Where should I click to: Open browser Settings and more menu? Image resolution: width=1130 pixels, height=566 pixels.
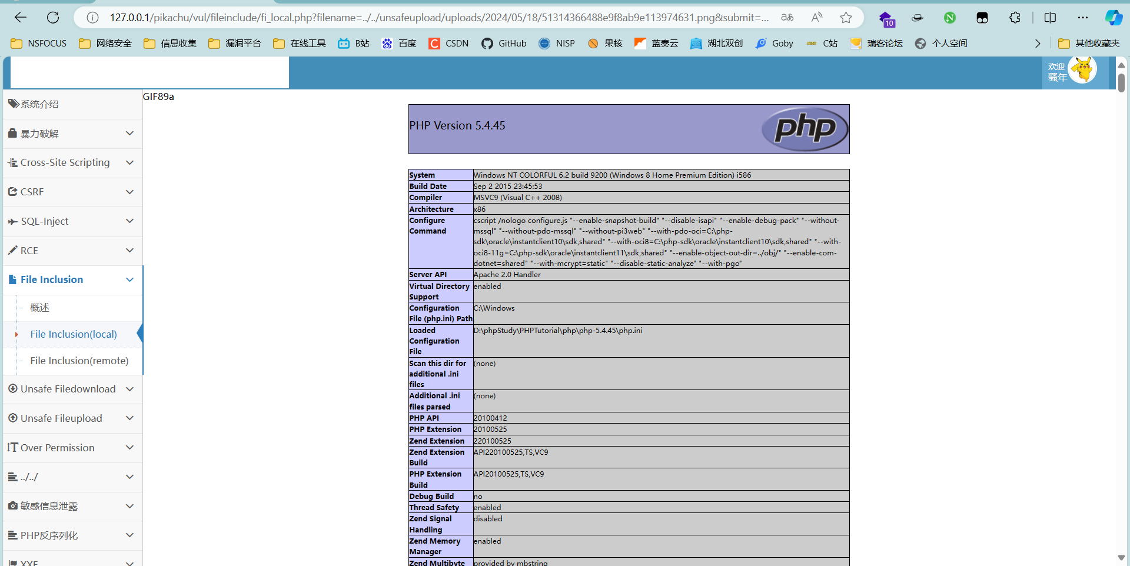pos(1083,18)
